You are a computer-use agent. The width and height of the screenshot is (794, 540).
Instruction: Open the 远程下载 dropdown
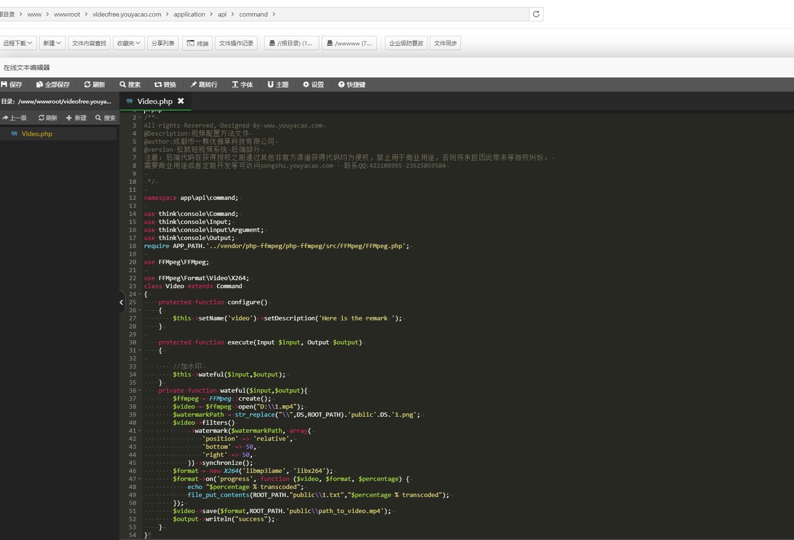(x=18, y=43)
